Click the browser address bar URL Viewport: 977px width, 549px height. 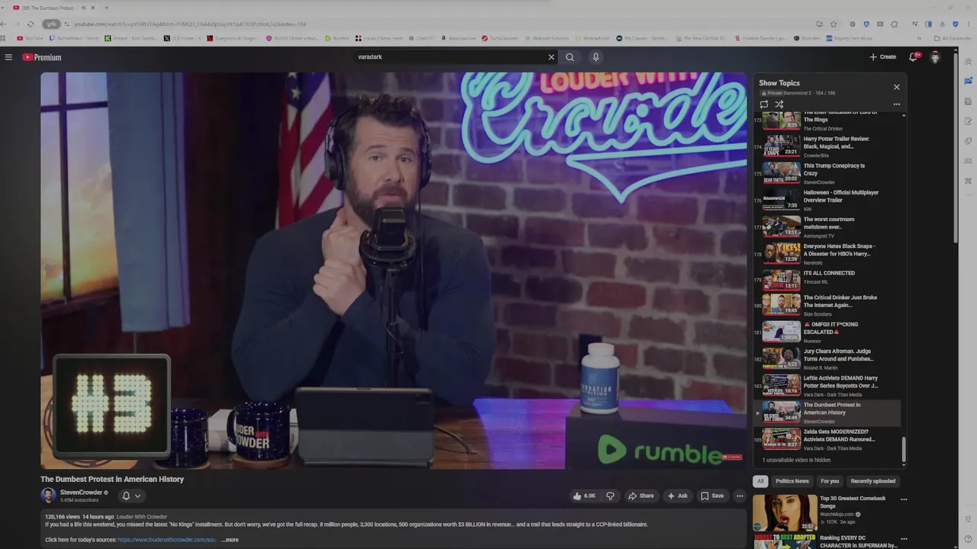190,24
